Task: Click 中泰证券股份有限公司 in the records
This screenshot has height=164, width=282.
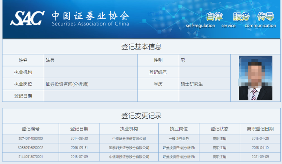Action: [129, 139]
